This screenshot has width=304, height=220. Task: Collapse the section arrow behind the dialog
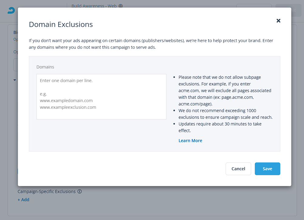point(15,80)
